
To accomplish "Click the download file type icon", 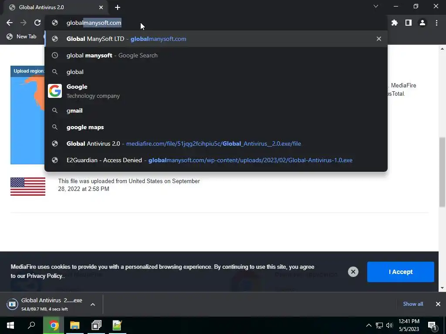I will coord(12,304).
